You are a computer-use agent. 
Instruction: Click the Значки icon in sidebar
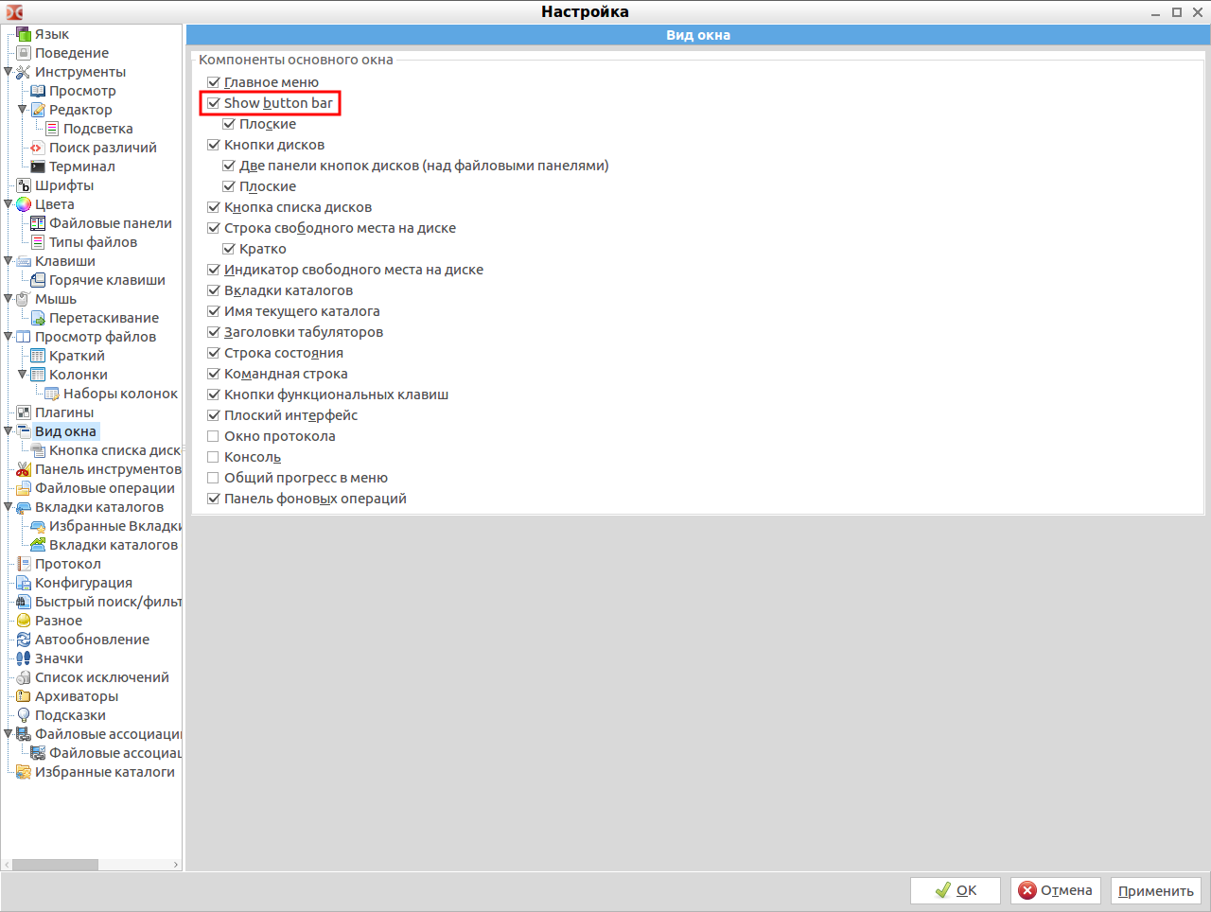coord(24,658)
